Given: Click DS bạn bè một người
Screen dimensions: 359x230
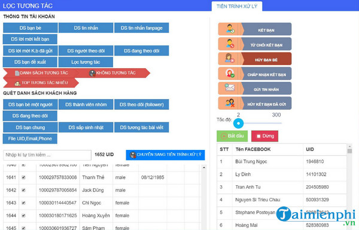Looking at the screenshot, I should point(31,105).
